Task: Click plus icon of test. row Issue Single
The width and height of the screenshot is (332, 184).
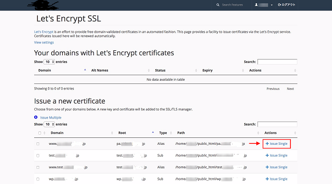Action: tap(267, 155)
